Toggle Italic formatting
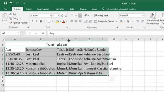The width and height of the screenshot is (164, 92). [37, 21]
